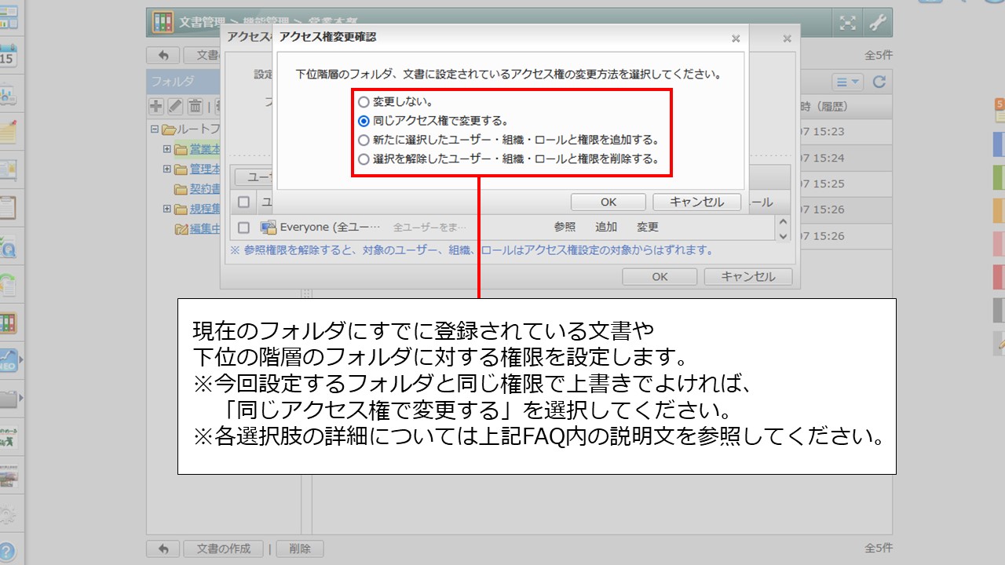The width and height of the screenshot is (1005, 565).
Task: Close the アクセス権変更確認 dialog with X
Action: (x=736, y=38)
